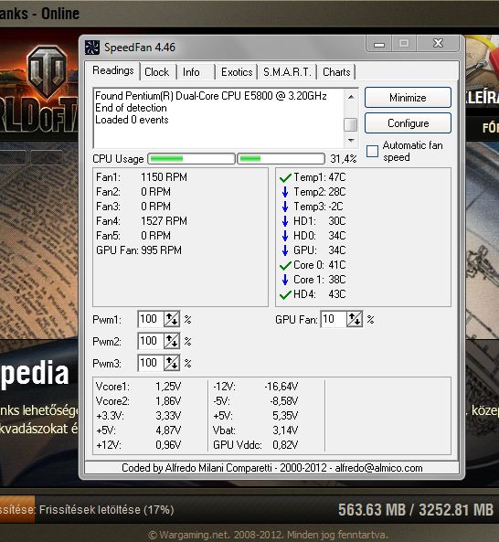The height and width of the screenshot is (542, 499).
Task: Click 'Frissítések letöltése (17%)' status text
Action: 106,509
